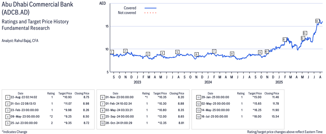Click the date '25-Jul-23 00:00:00'
The width and height of the screenshot is (326, 134).
coord(24,123)
